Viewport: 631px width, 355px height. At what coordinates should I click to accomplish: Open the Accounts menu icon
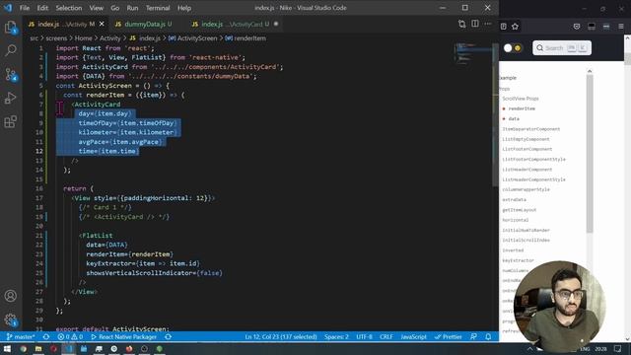(11, 296)
